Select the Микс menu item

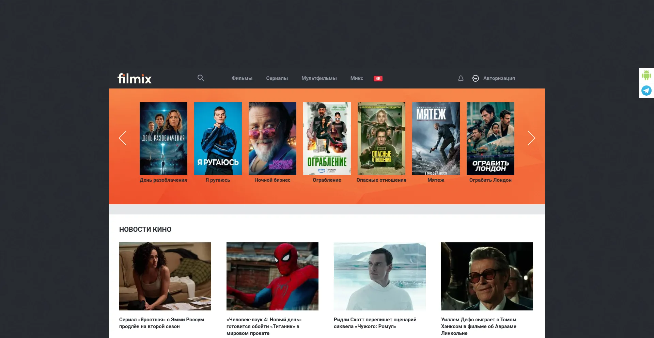357,78
